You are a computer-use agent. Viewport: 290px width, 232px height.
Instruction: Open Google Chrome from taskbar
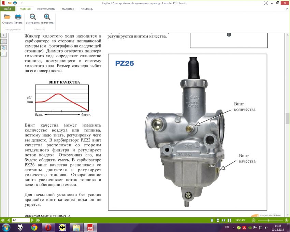[34, 228]
